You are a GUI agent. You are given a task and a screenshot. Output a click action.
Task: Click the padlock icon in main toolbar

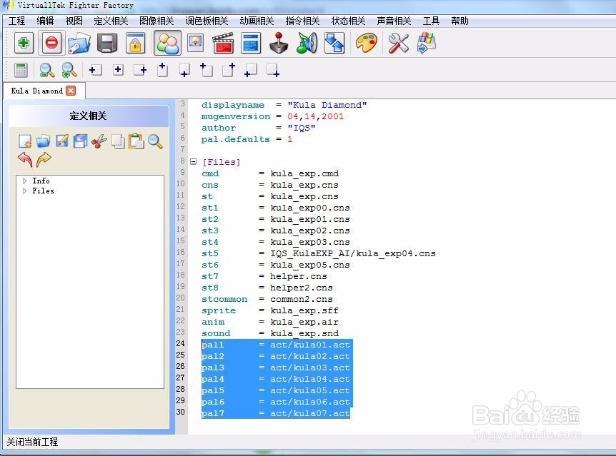tap(136, 43)
